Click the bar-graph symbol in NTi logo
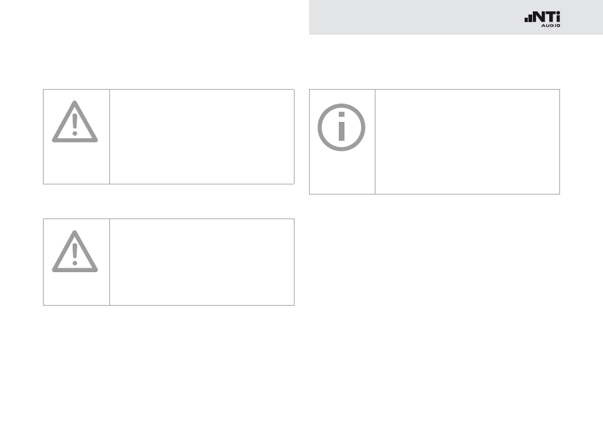 [528, 18]
